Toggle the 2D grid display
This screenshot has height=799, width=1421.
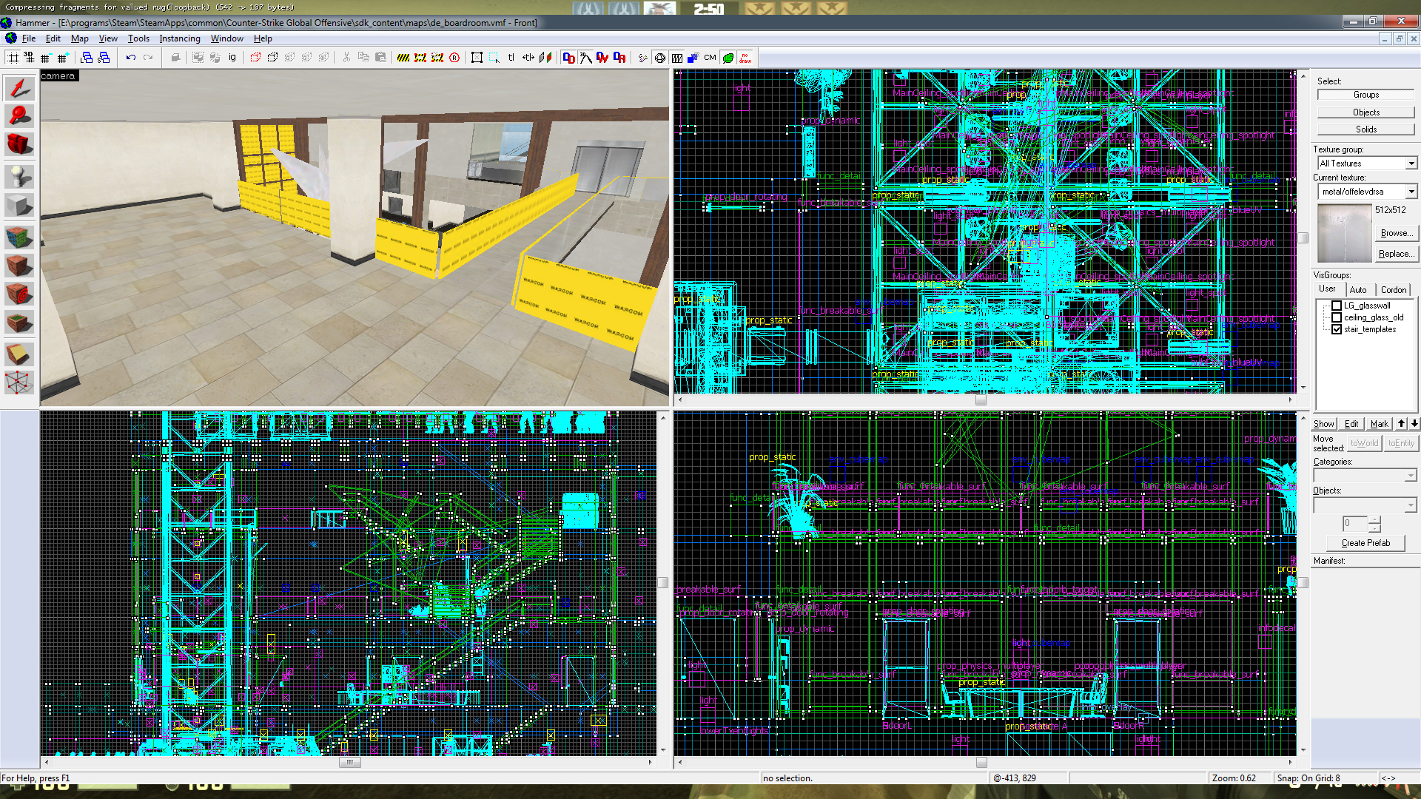pos(13,58)
